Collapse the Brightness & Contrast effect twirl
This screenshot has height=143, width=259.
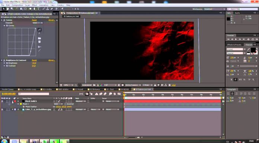1,61
